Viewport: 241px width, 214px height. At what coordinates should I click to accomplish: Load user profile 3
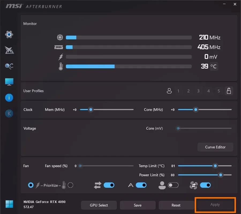[x=198, y=91]
